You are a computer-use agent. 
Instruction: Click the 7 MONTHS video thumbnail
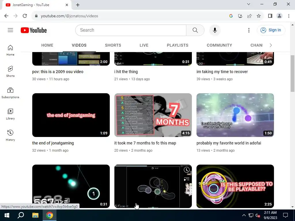pyautogui.click(x=153, y=115)
